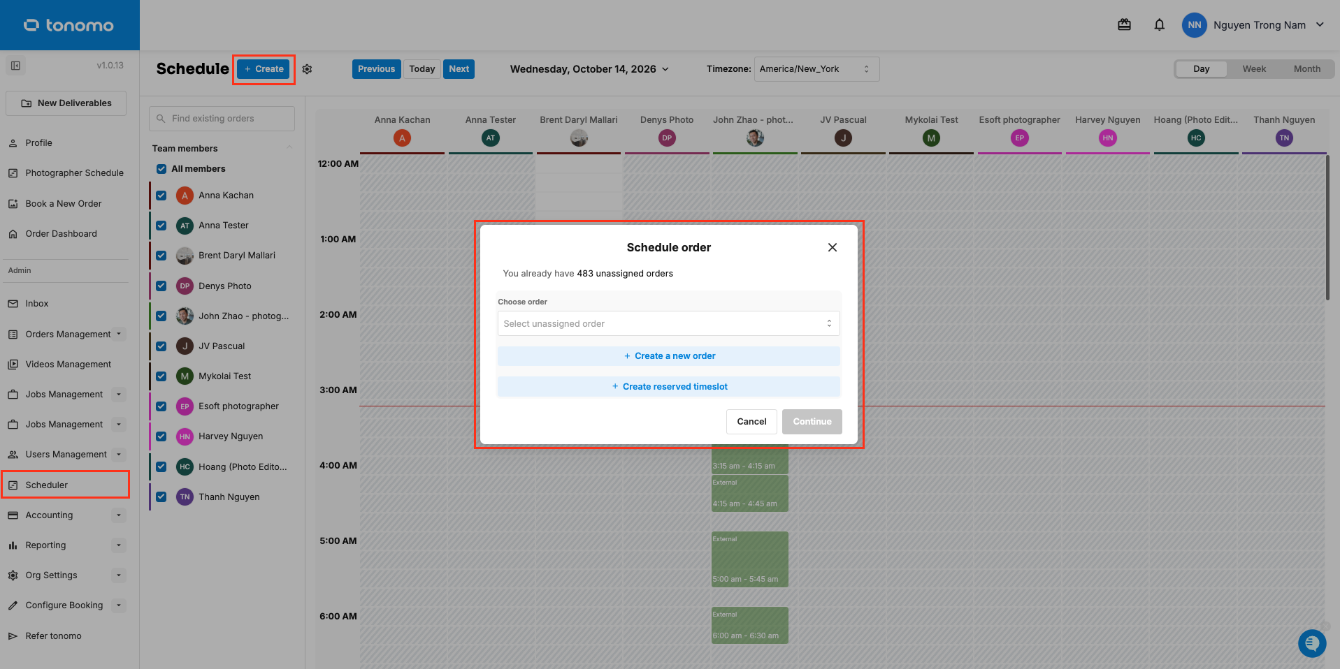Click the Configure Booking pencil icon
The height and width of the screenshot is (669, 1340).
(x=13, y=605)
